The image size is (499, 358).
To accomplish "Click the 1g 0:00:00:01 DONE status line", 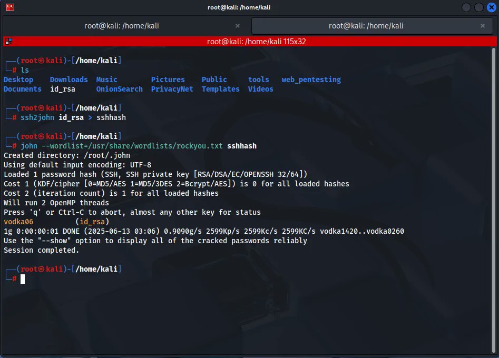I will click(204, 231).
